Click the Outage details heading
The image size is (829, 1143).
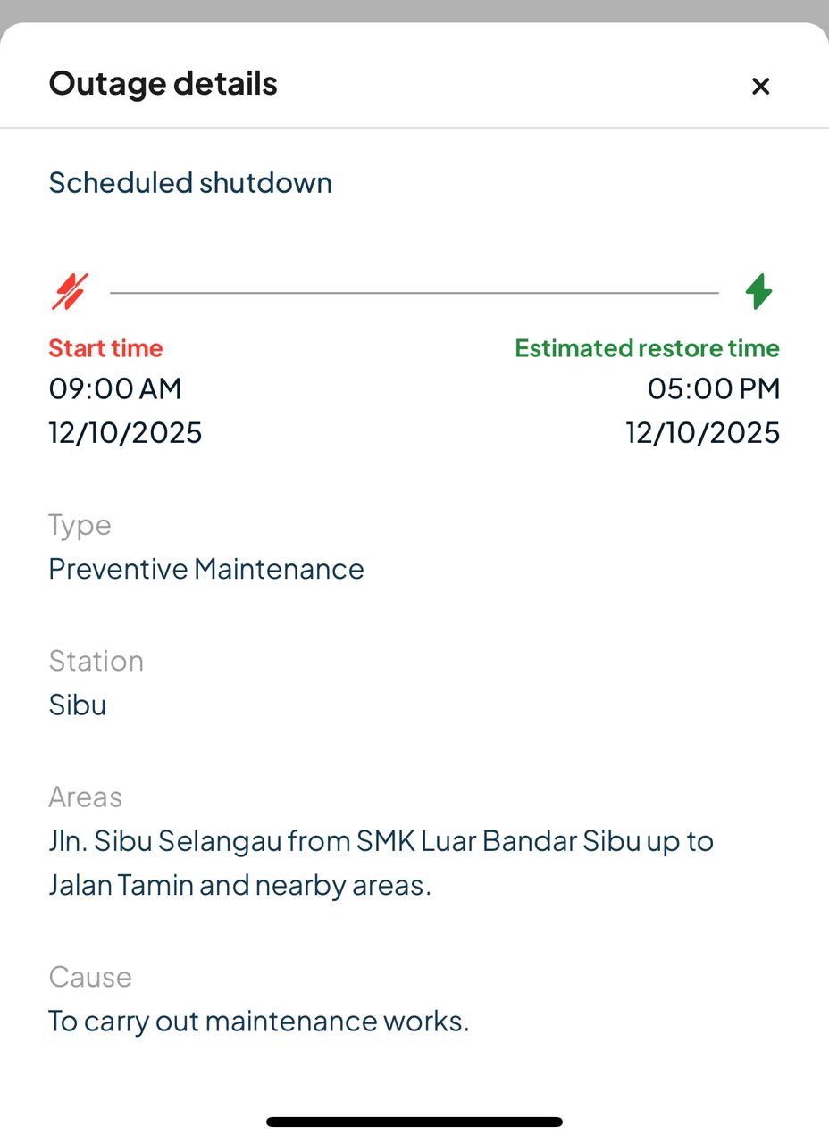click(163, 84)
